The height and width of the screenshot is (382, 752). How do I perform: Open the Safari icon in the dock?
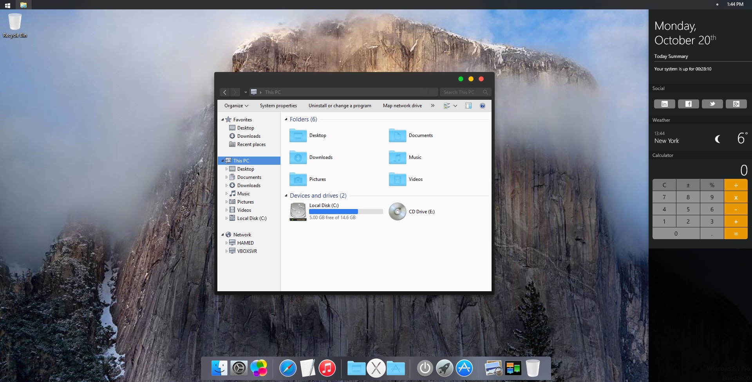click(288, 368)
